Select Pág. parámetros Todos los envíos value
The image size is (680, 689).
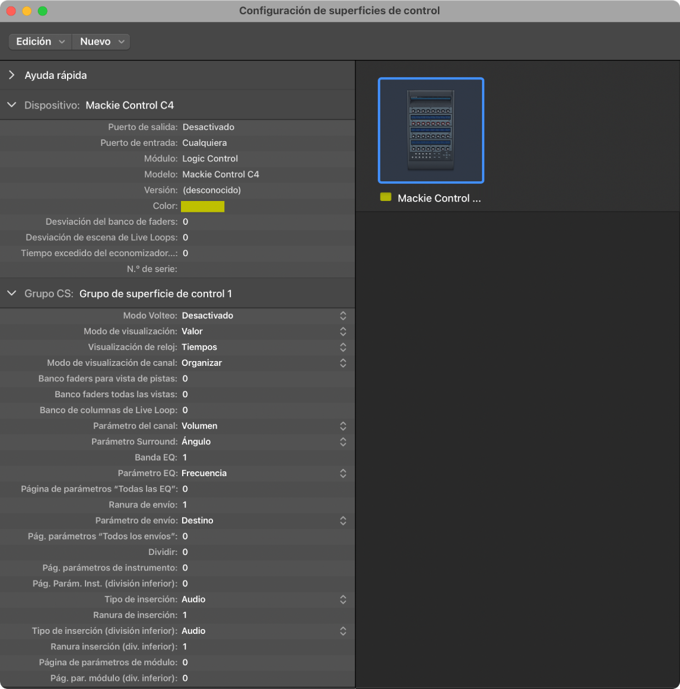point(185,536)
